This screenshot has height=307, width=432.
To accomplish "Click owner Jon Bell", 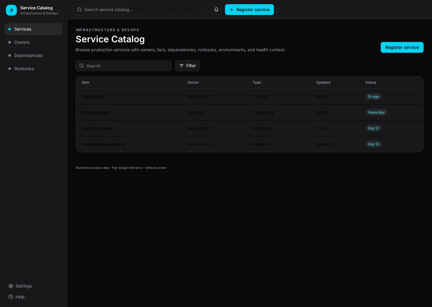I will [x=195, y=112].
